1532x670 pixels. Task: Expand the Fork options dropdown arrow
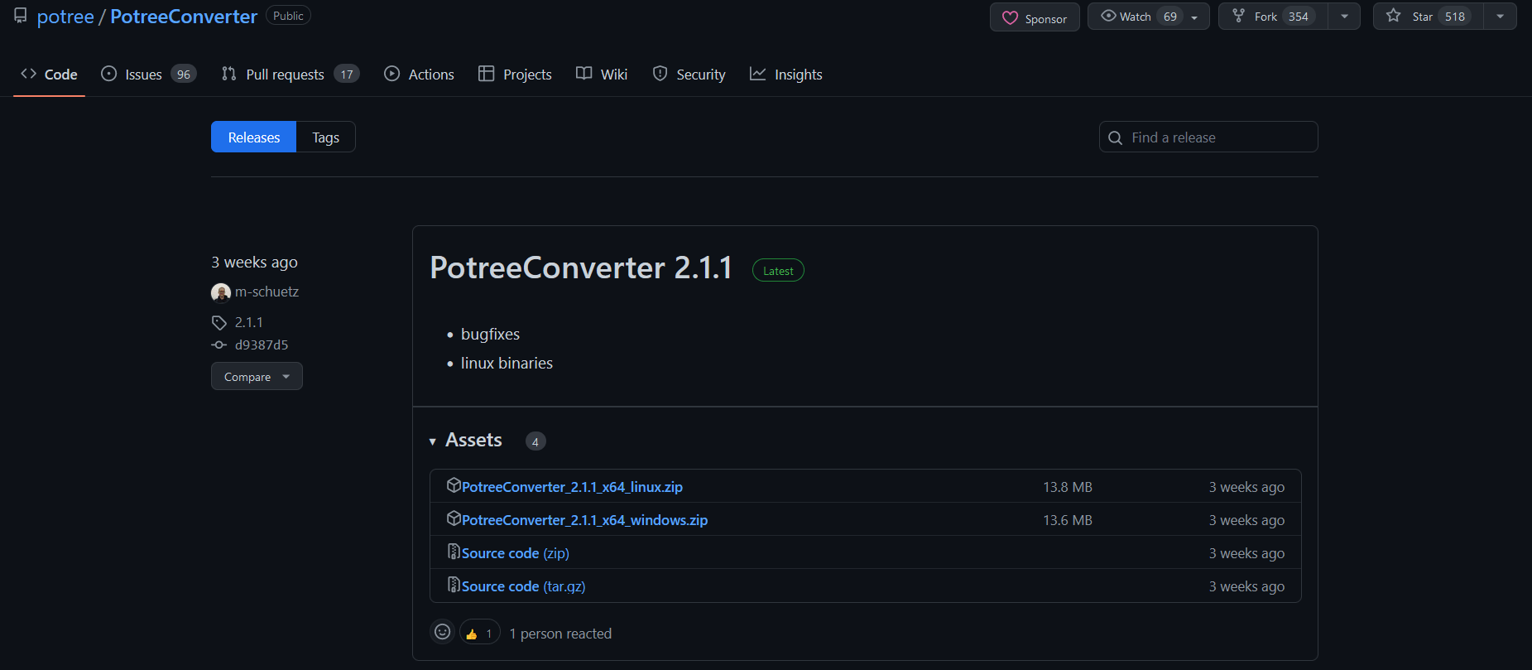(1344, 17)
